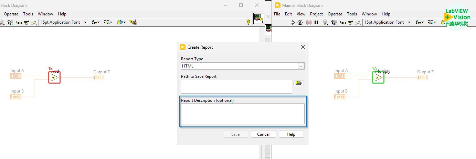This screenshot has width=476, height=159.
Task: Toggle Highlight Execution lightbulb in Main.vi toolbar
Action: [x=325, y=22]
